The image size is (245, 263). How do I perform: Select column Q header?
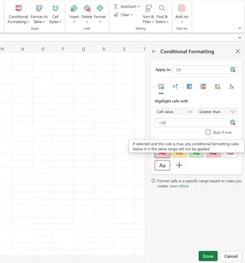pos(83,49)
